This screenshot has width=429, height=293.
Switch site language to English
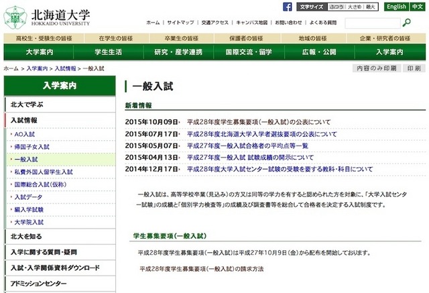[x=396, y=7]
